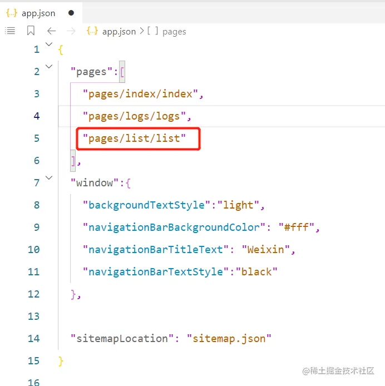Go forward with the right arrow

pyautogui.click(x=71, y=31)
